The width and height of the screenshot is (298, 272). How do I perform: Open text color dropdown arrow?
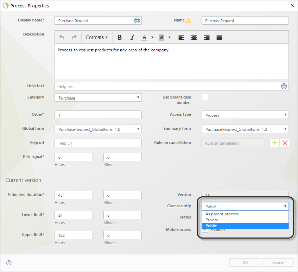(152, 37)
